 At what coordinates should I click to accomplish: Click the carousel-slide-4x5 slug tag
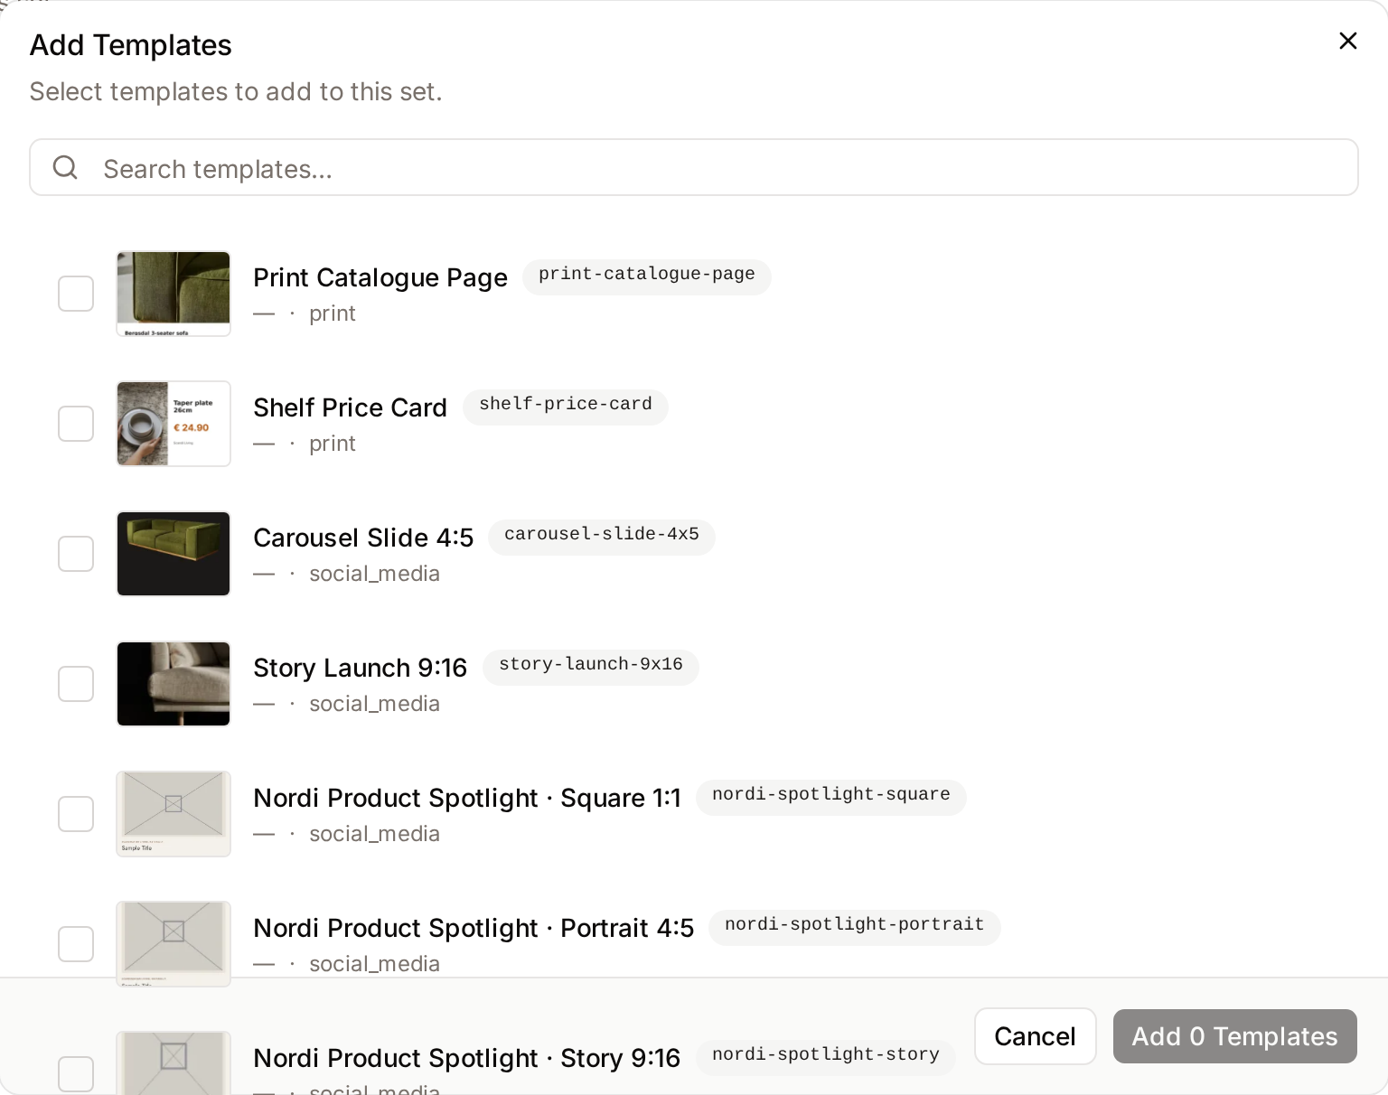pyautogui.click(x=602, y=536)
